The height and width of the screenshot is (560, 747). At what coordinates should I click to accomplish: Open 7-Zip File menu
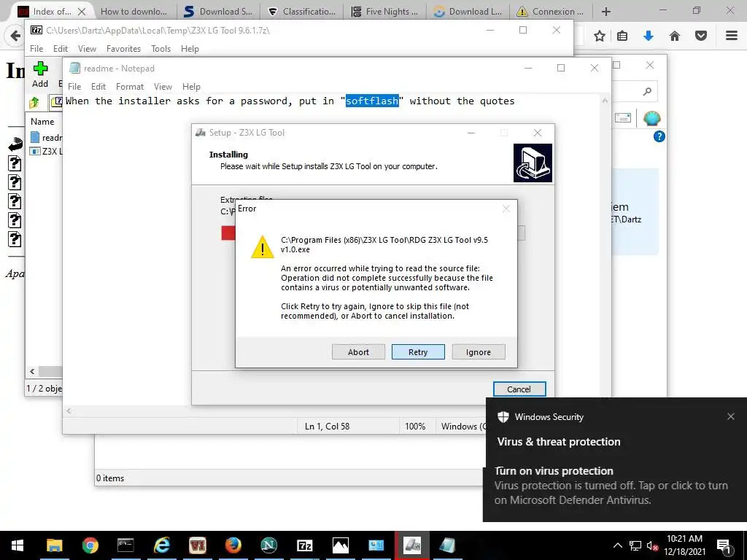36,49
